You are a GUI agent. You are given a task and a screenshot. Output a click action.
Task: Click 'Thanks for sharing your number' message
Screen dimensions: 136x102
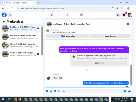[x=106, y=83]
